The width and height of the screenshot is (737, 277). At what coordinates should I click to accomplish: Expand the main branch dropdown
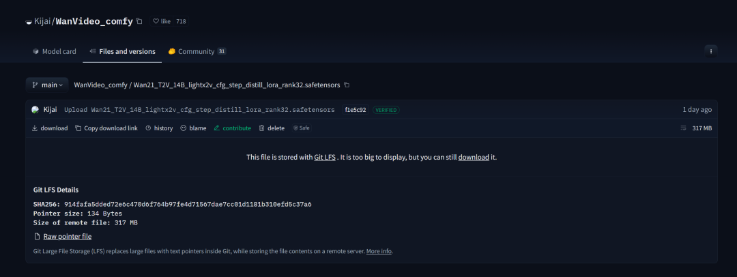click(47, 85)
